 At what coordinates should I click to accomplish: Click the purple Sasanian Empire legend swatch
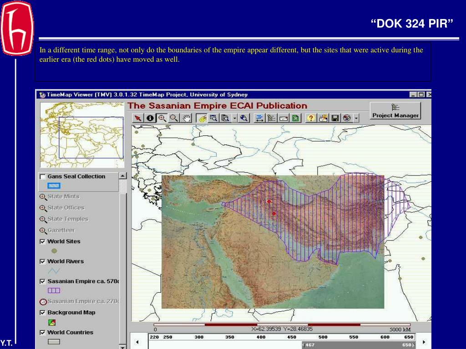[x=54, y=290]
